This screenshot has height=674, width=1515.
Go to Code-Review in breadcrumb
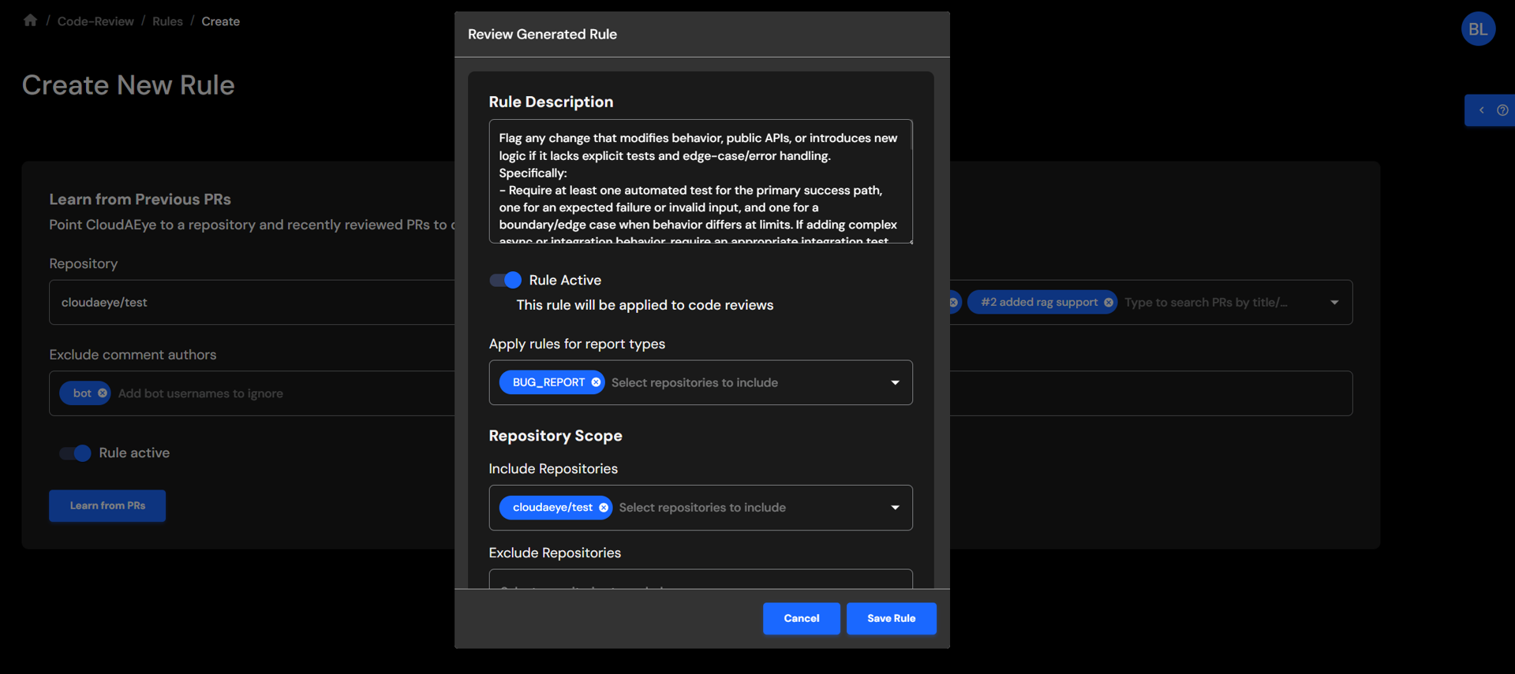95,21
